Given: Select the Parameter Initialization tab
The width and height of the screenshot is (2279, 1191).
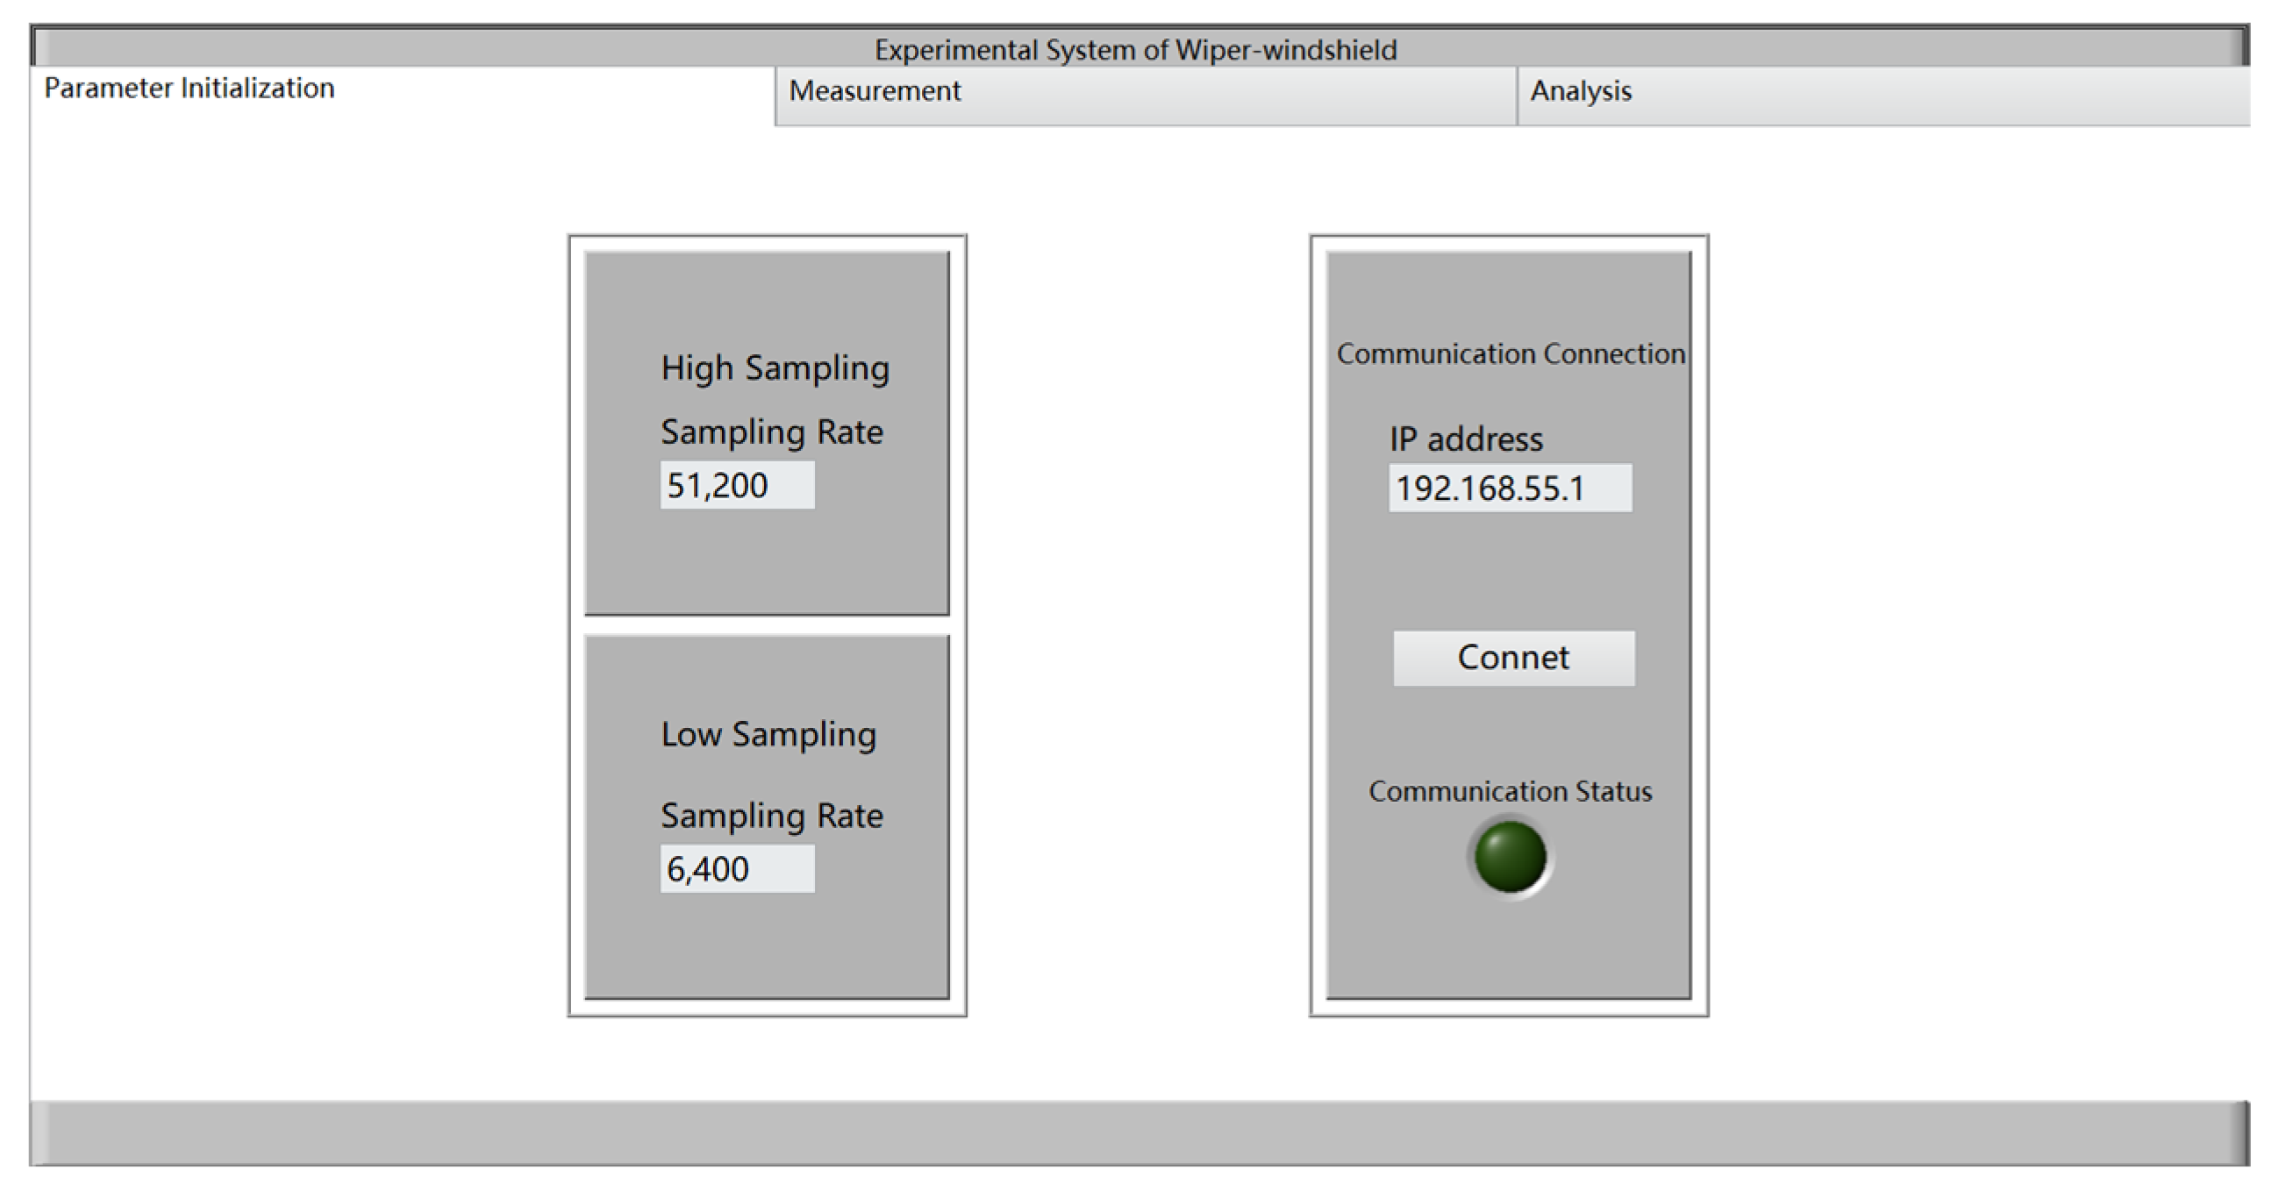Looking at the screenshot, I should pyautogui.click(x=189, y=89).
